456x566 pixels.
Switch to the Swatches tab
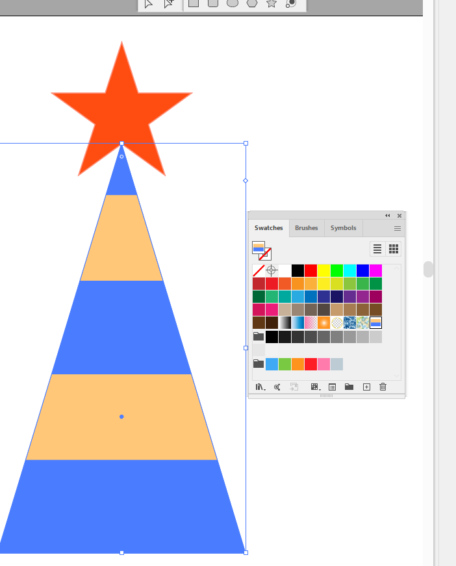[269, 228]
